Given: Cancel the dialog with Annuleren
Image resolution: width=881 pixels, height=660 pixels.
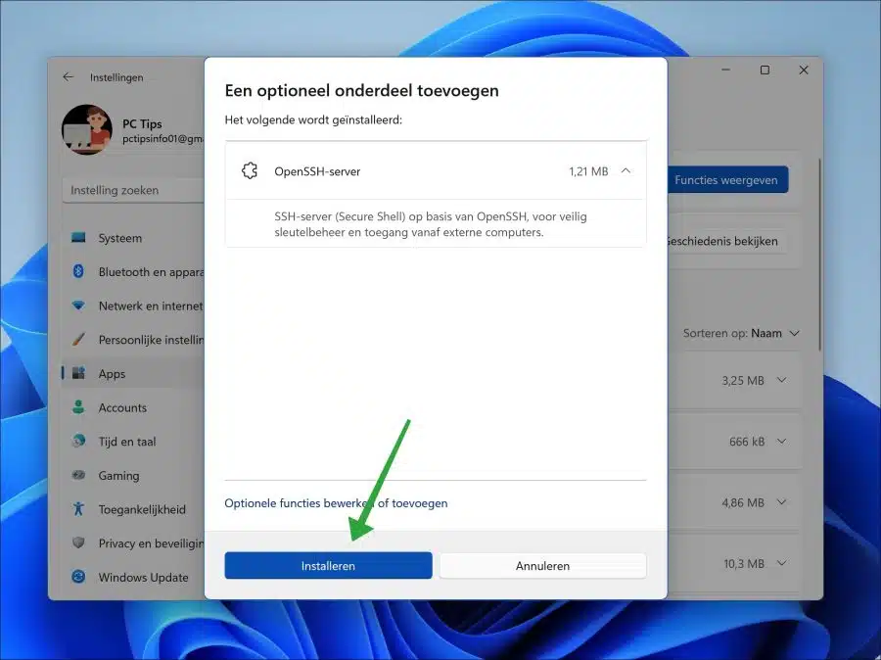Looking at the screenshot, I should click(542, 566).
